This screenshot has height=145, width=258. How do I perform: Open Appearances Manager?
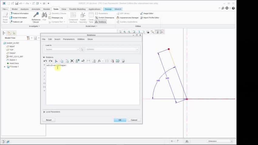(x=128, y=18)
